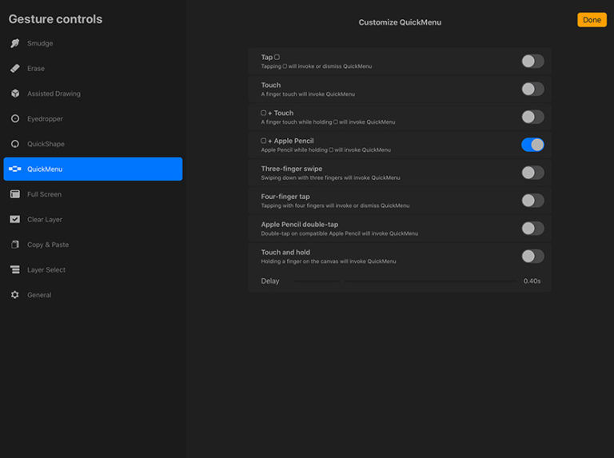614x458 pixels.
Task: Enable the Four-finger tap switch
Action: tap(532, 201)
